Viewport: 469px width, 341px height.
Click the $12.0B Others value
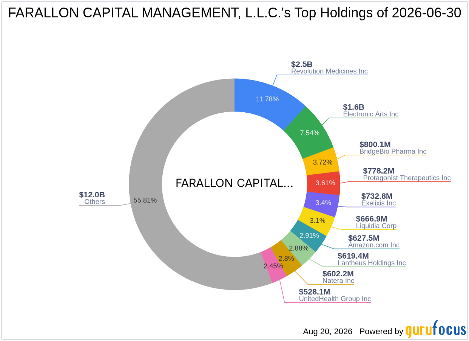click(92, 195)
